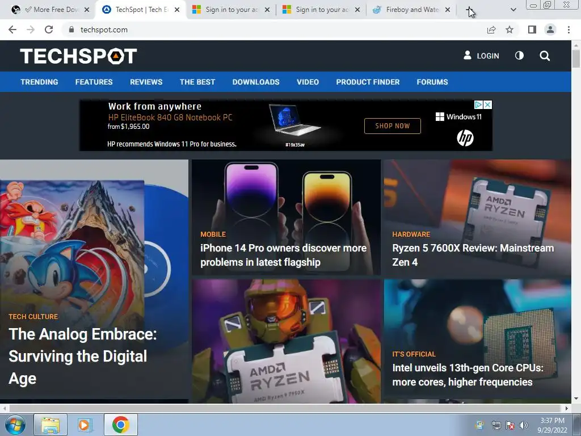This screenshot has height=436, width=581.
Task: Open the Action Center flag icon
Action: click(x=510, y=425)
